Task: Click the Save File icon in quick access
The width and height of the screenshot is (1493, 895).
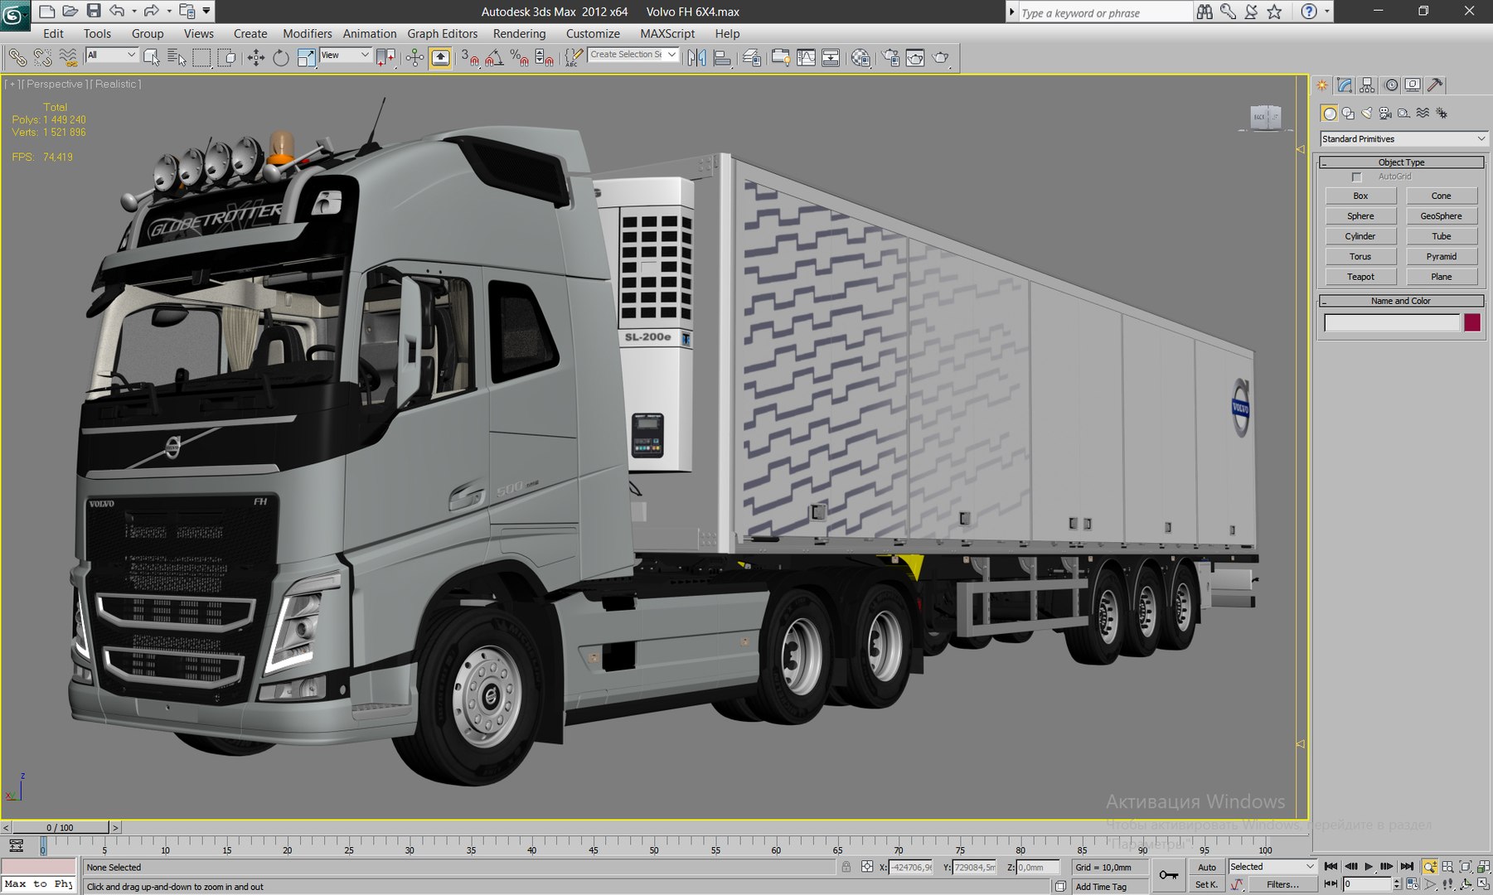Action: pos(94,11)
